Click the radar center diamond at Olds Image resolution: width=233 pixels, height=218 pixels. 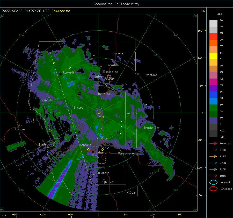pyautogui.click(x=99, y=113)
